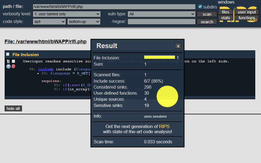This screenshot has height=163, width=261.
Task: Click the hide all button
Action: click(13, 109)
